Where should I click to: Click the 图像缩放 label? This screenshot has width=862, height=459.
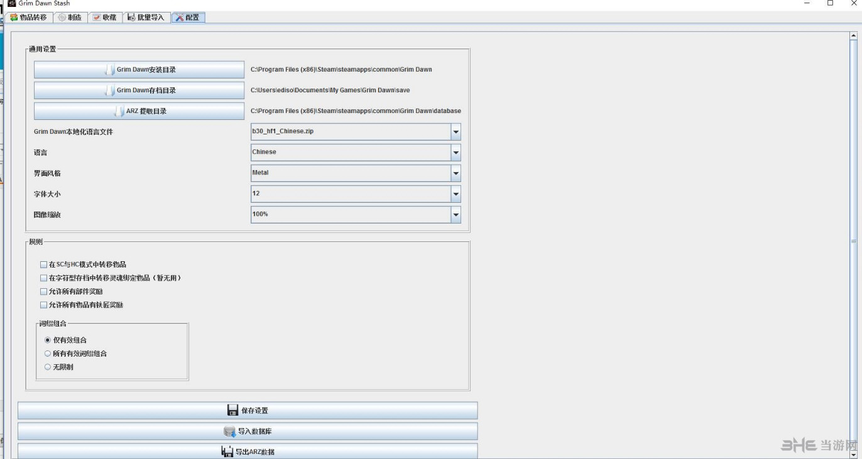point(47,215)
